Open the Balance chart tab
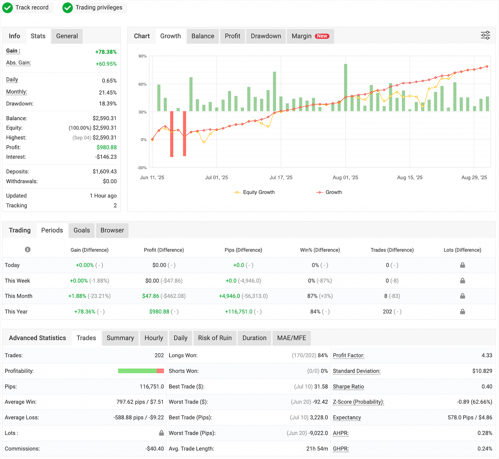The image size is (499, 459). point(203,36)
